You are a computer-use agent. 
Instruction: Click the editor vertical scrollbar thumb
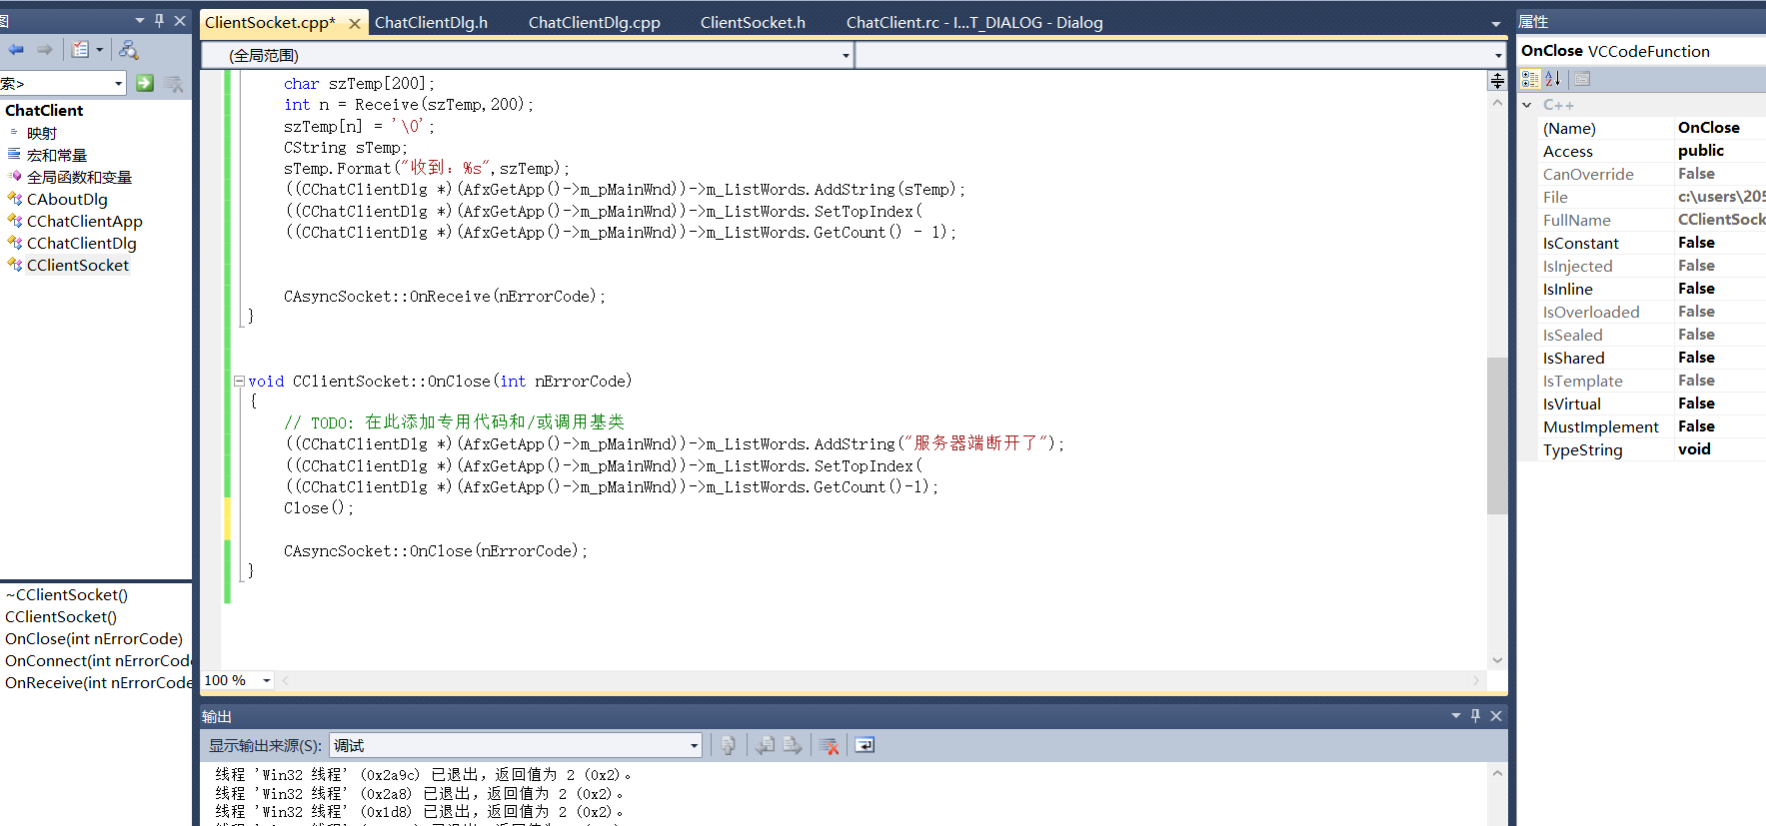pos(1497,435)
